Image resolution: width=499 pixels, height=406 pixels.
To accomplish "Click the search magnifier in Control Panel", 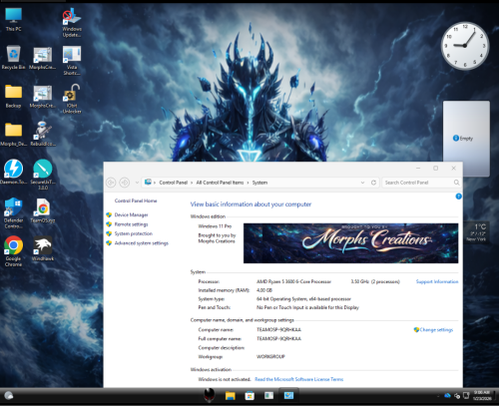I will coord(456,183).
